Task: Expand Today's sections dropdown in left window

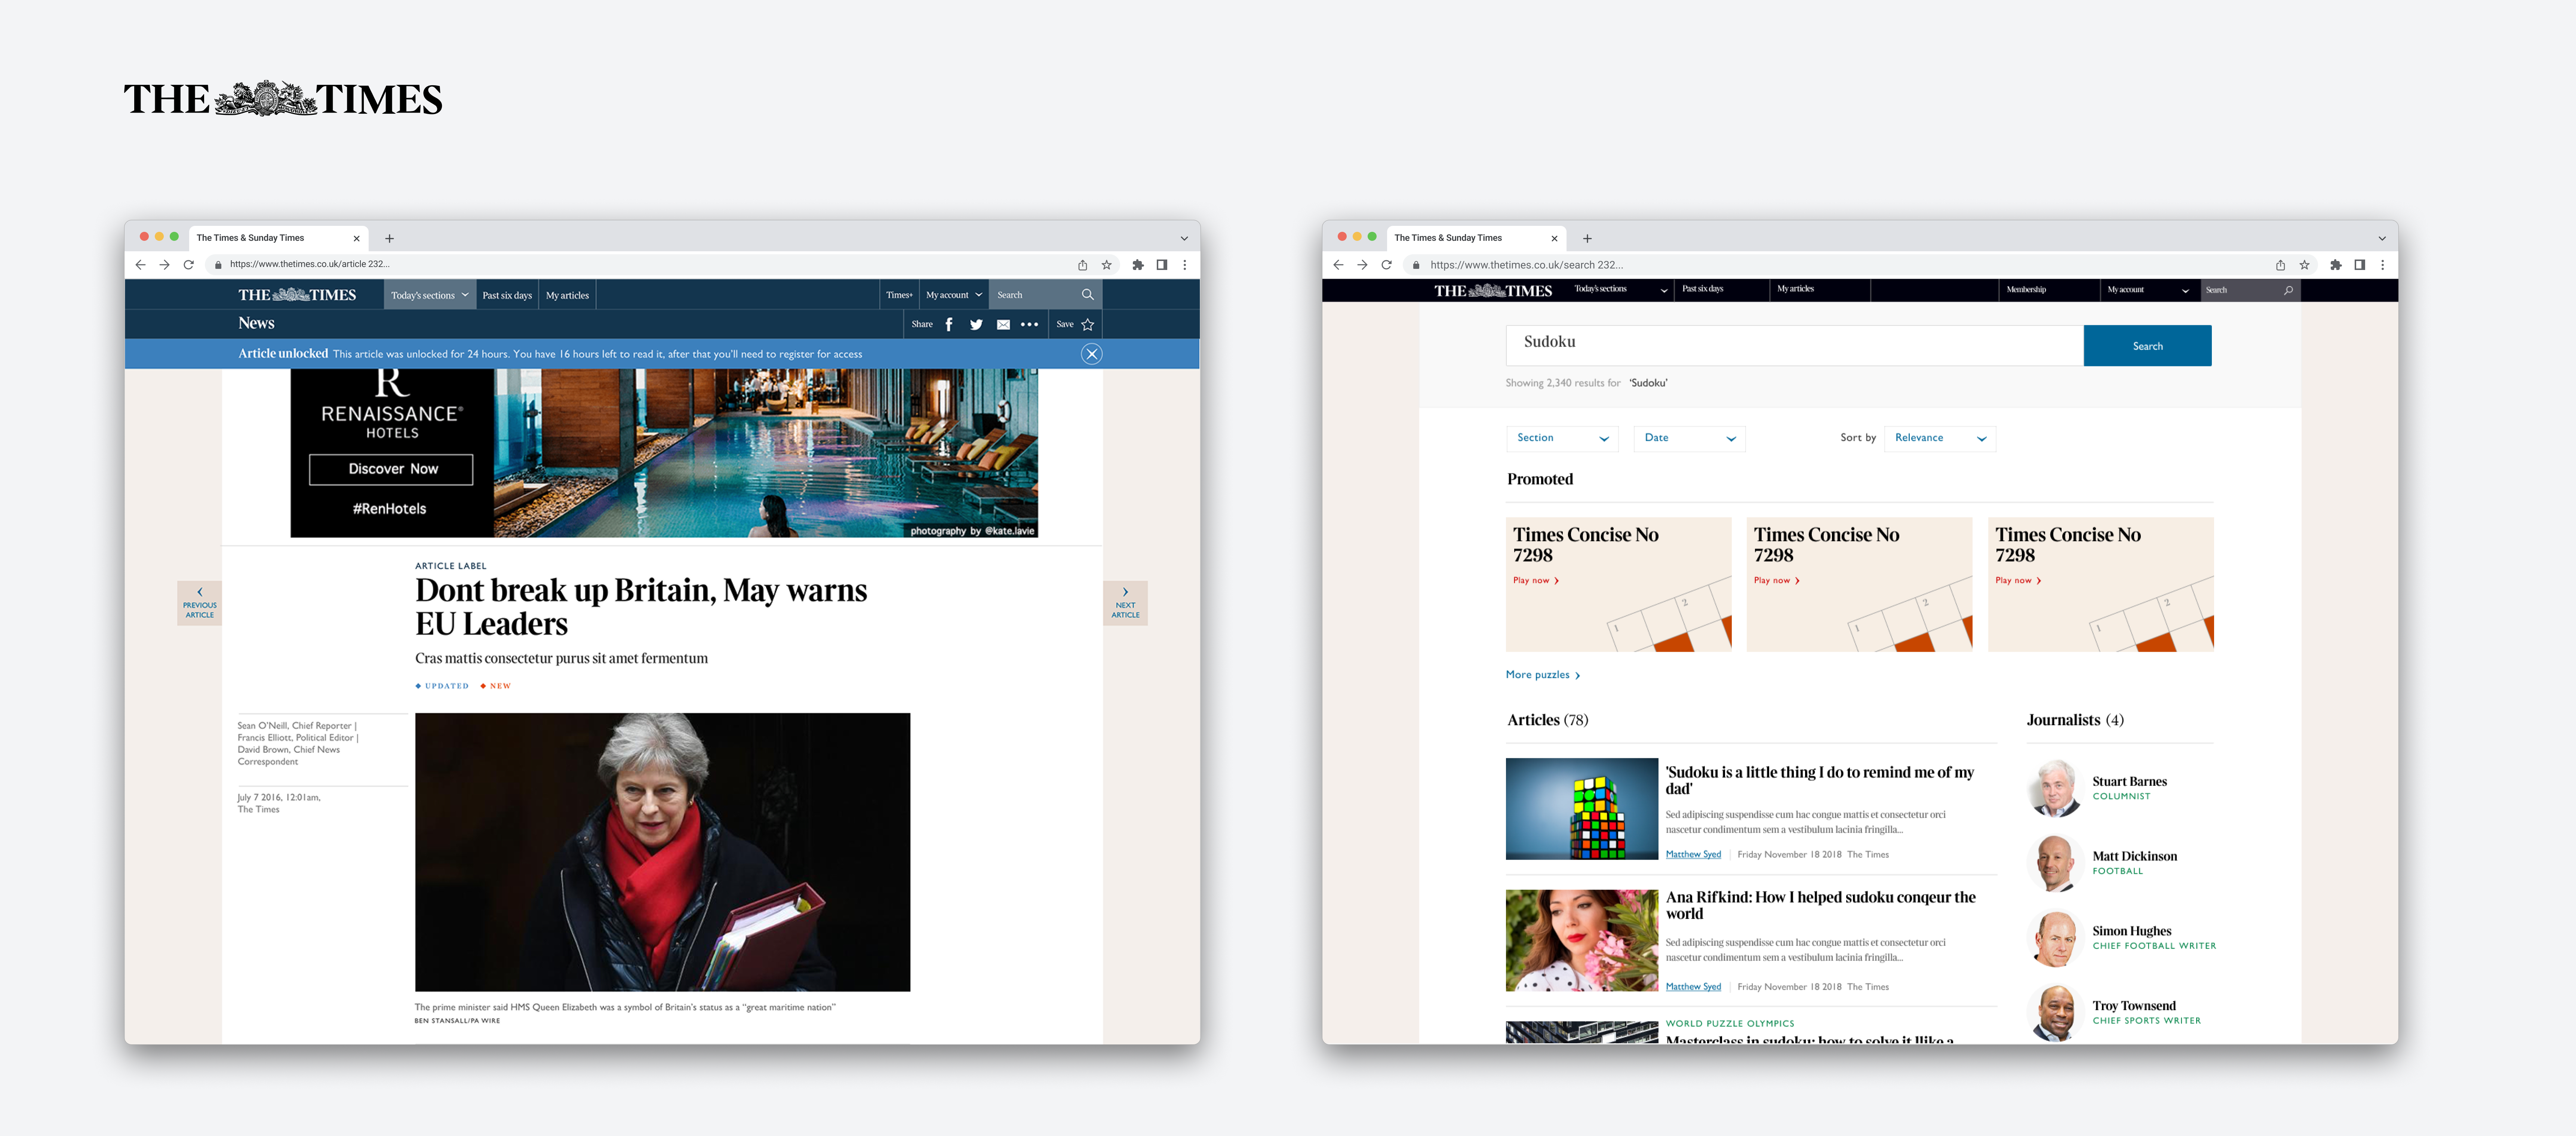Action: tap(430, 295)
